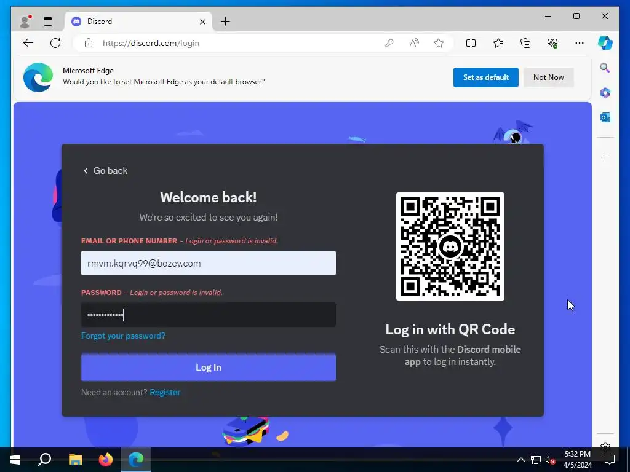Click the Welcome back! heading
The image size is (630, 472).
click(208, 197)
